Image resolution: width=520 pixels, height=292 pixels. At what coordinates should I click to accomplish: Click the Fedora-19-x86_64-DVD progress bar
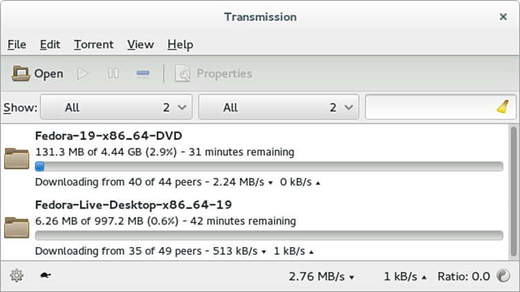tap(269, 166)
